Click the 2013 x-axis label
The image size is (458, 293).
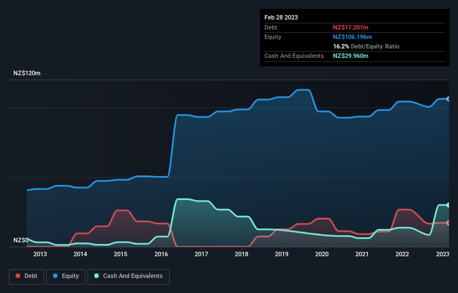(x=40, y=254)
